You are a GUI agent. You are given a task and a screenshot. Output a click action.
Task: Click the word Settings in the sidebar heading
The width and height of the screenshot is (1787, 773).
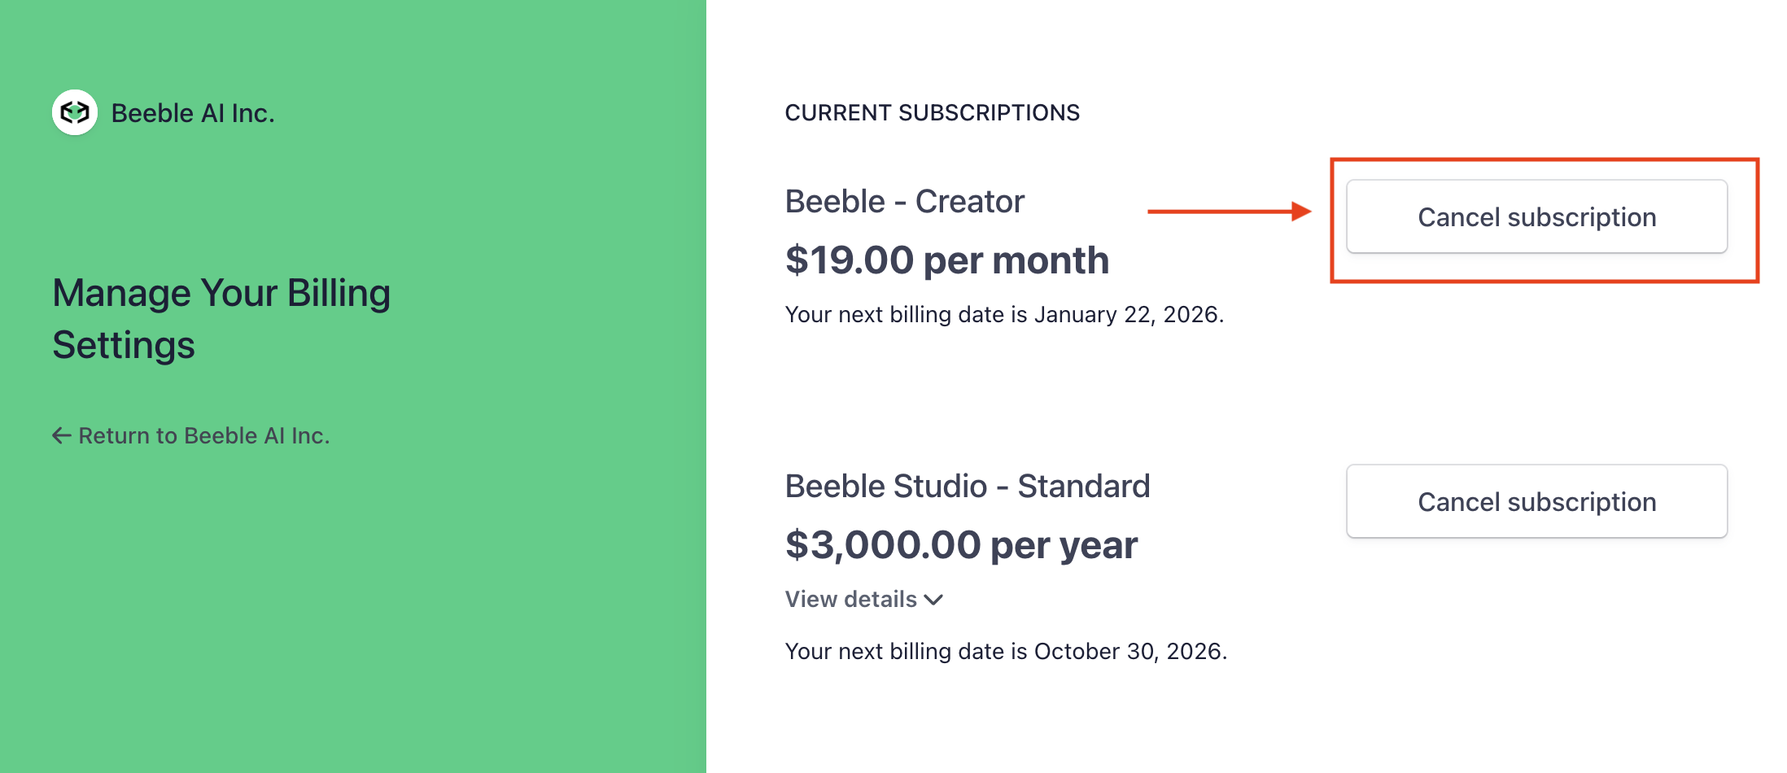(x=124, y=345)
